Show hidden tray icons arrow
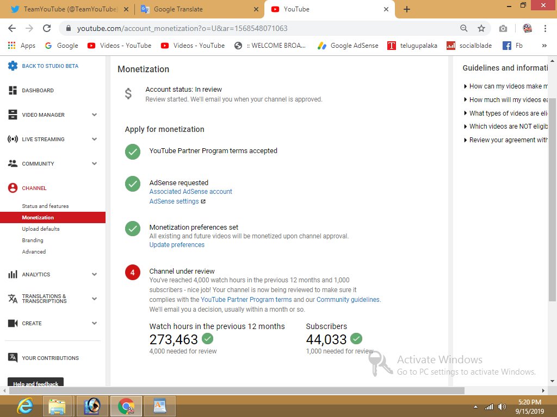The image size is (557, 417). [475, 407]
